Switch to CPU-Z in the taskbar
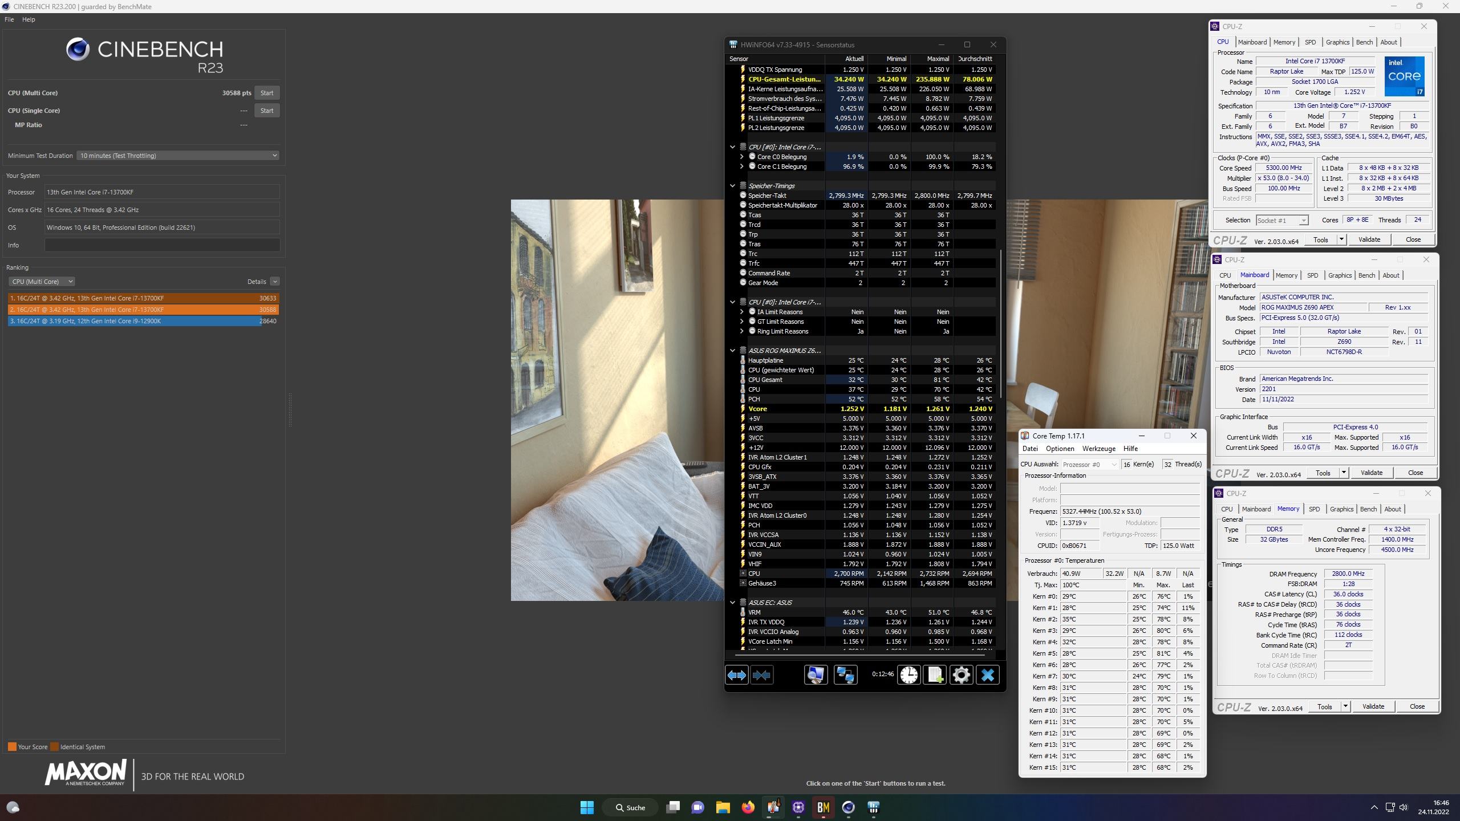This screenshot has width=1460, height=821. tap(798, 807)
